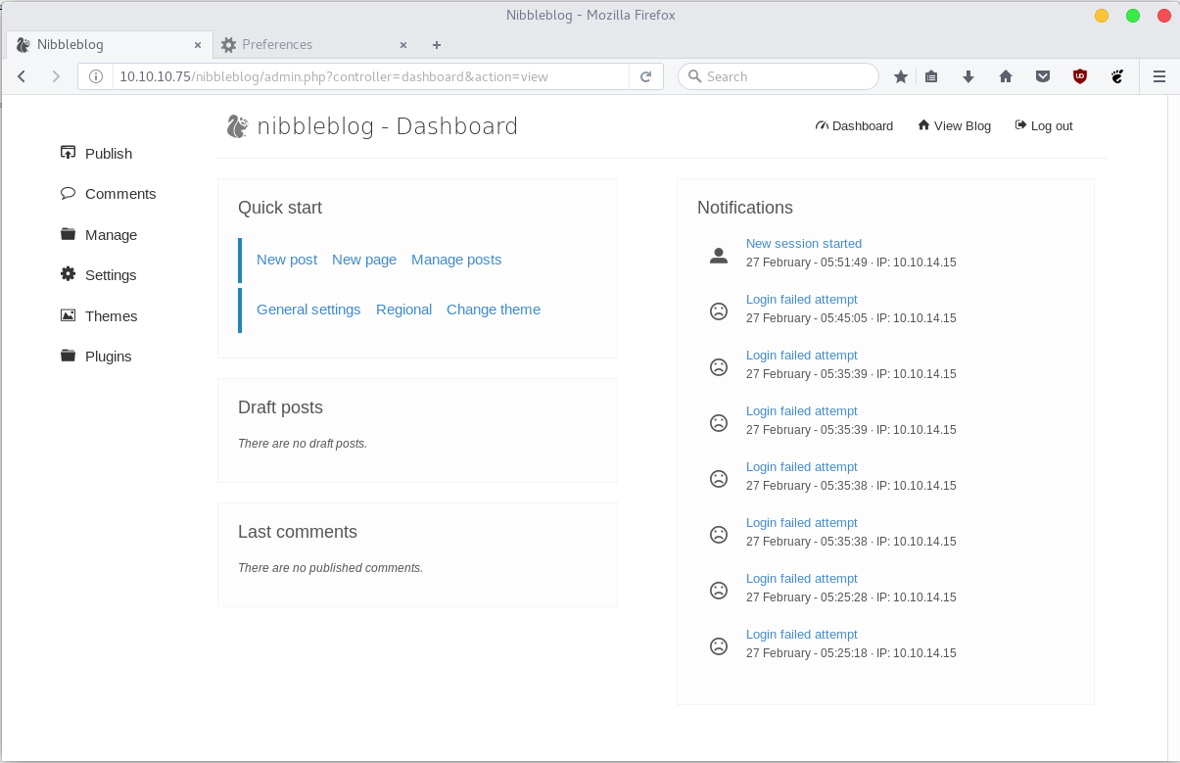Screen dimensions: 1180x763
Task: Click the "There are no published comments." text
Action: (x=330, y=568)
